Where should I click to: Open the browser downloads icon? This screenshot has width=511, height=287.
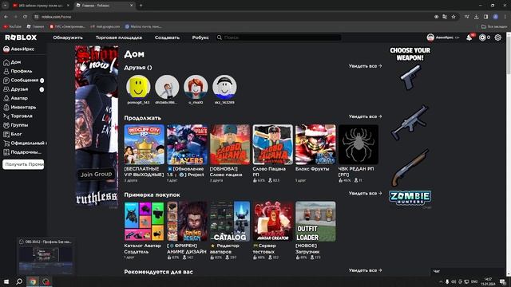[476, 17]
